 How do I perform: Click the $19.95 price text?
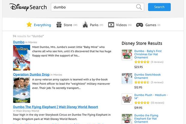click(x=138, y=108)
